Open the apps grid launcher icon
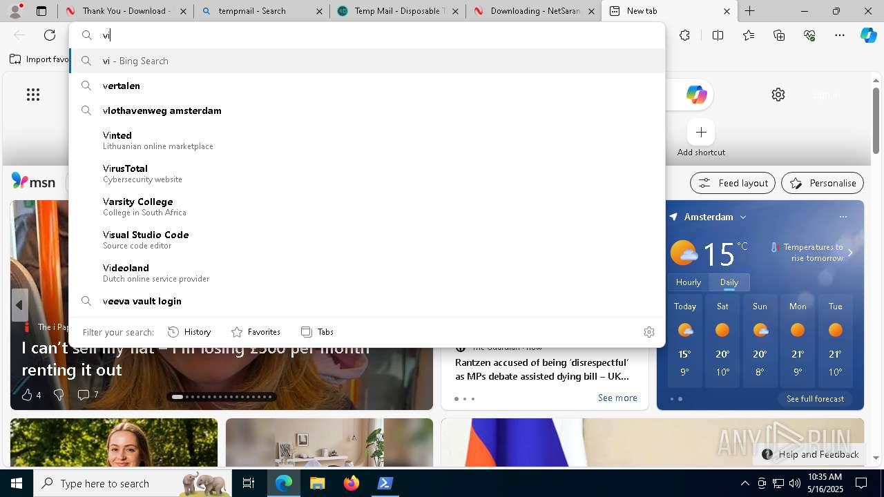 pyautogui.click(x=33, y=95)
